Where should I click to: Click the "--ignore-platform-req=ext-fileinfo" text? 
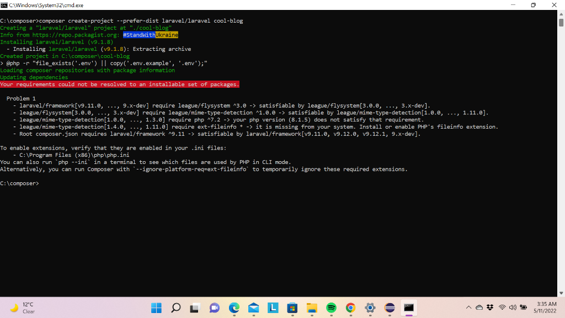192,169
